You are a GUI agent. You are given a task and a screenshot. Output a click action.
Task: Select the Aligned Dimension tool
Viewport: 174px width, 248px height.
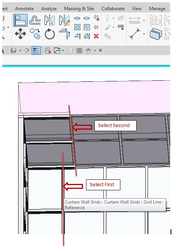click(x=135, y=34)
